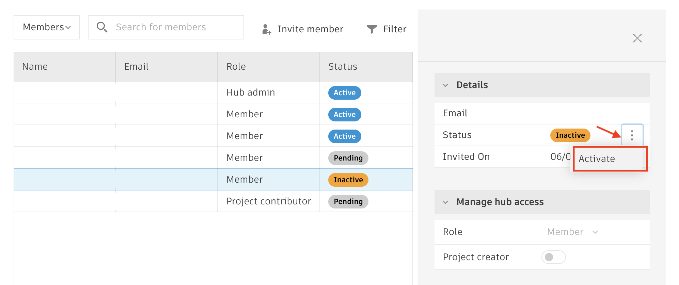Click the Name column header
679x285 pixels.
point(35,67)
